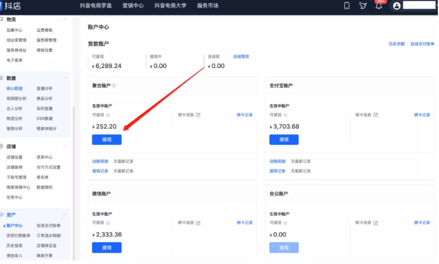Viewport: 439px width, 264px height.
Task: Open the 历史余额 link
Action: [397, 44]
